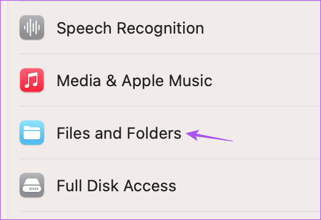321x220 pixels.
Task: Click the red Media & Apple Music icon
Action: point(32,80)
